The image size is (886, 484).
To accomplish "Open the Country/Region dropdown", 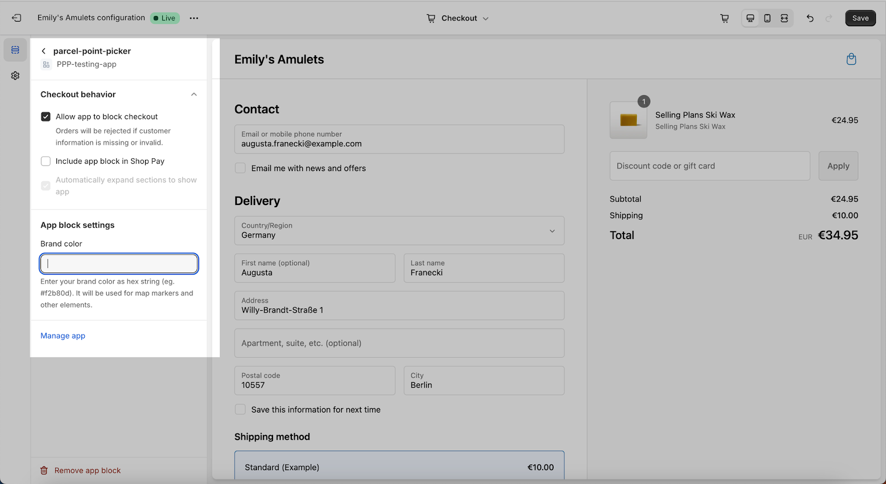I will coord(399,230).
